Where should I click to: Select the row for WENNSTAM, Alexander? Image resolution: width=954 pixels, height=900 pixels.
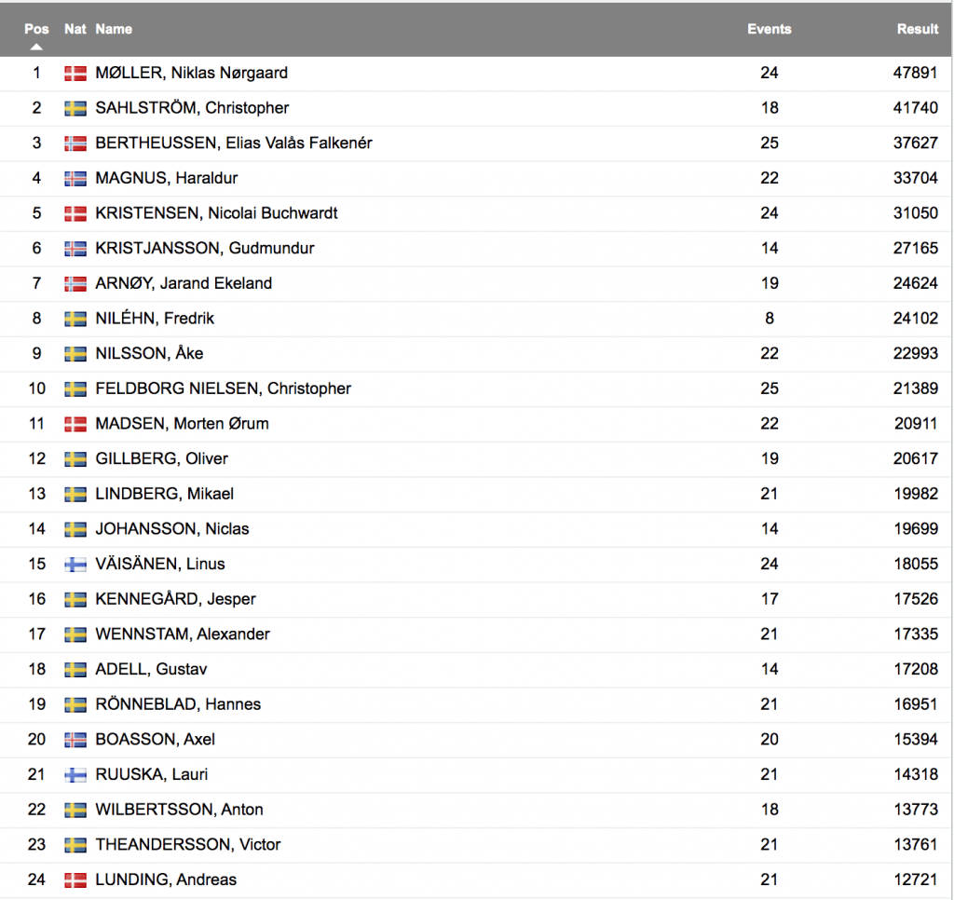pos(476,634)
